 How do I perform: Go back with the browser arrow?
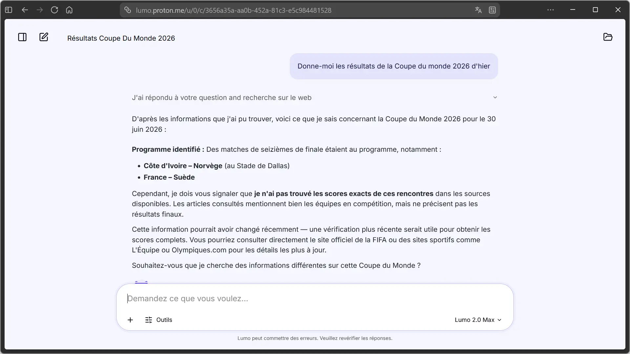pyautogui.click(x=25, y=10)
